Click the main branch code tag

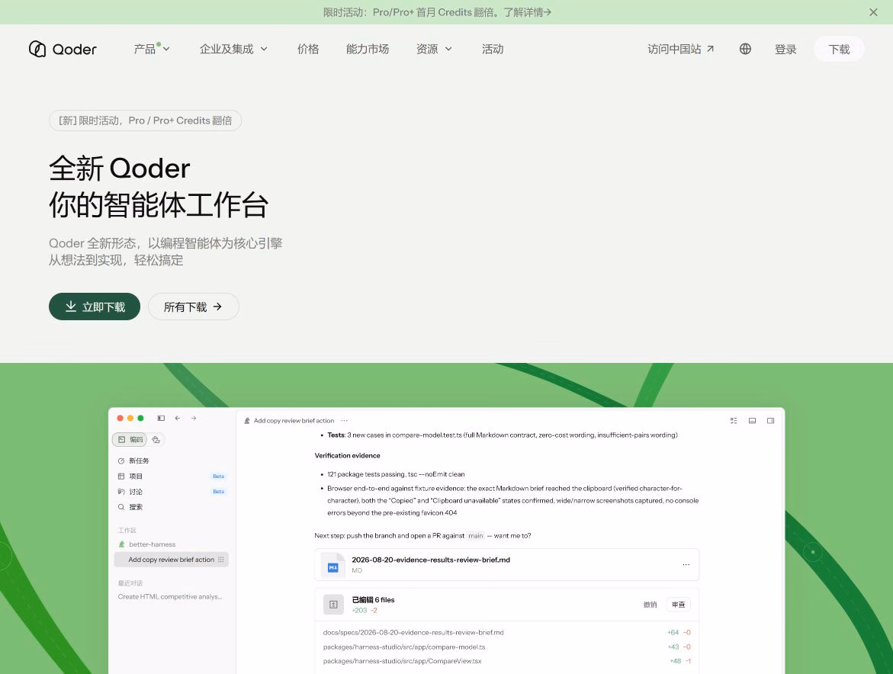[x=476, y=536]
